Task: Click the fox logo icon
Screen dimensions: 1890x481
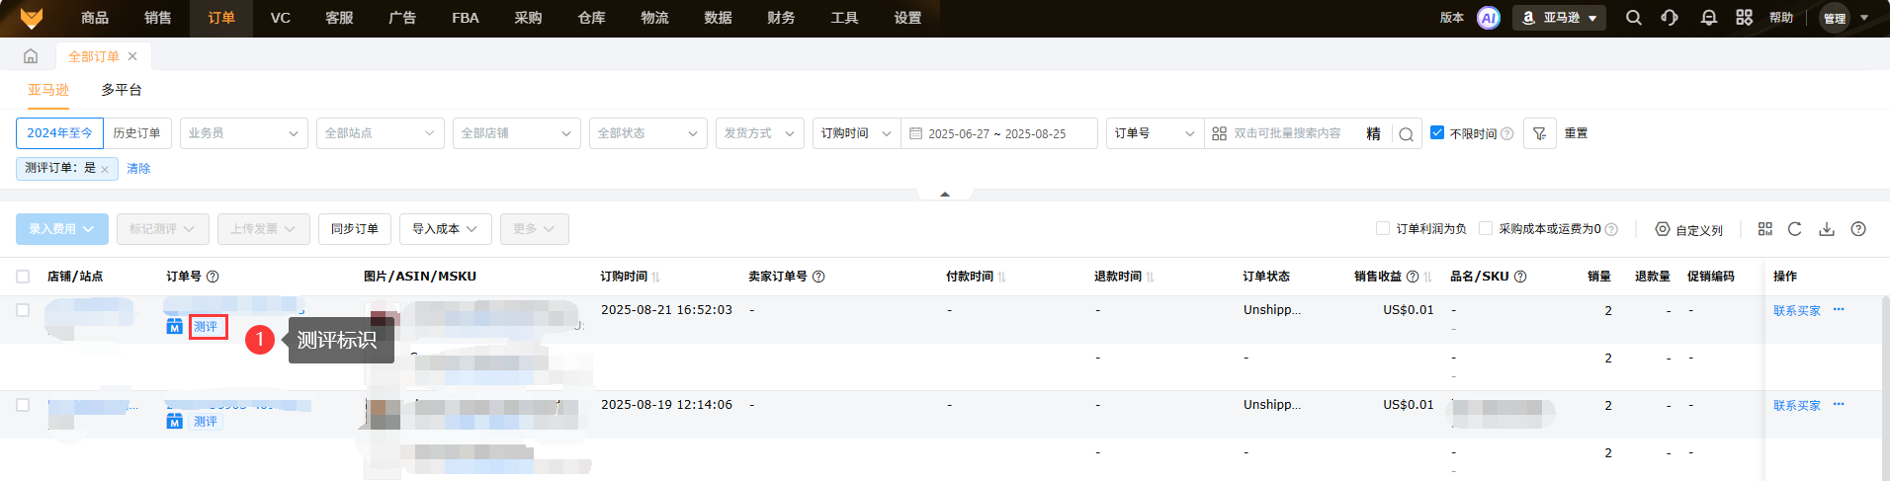Action: (32, 18)
